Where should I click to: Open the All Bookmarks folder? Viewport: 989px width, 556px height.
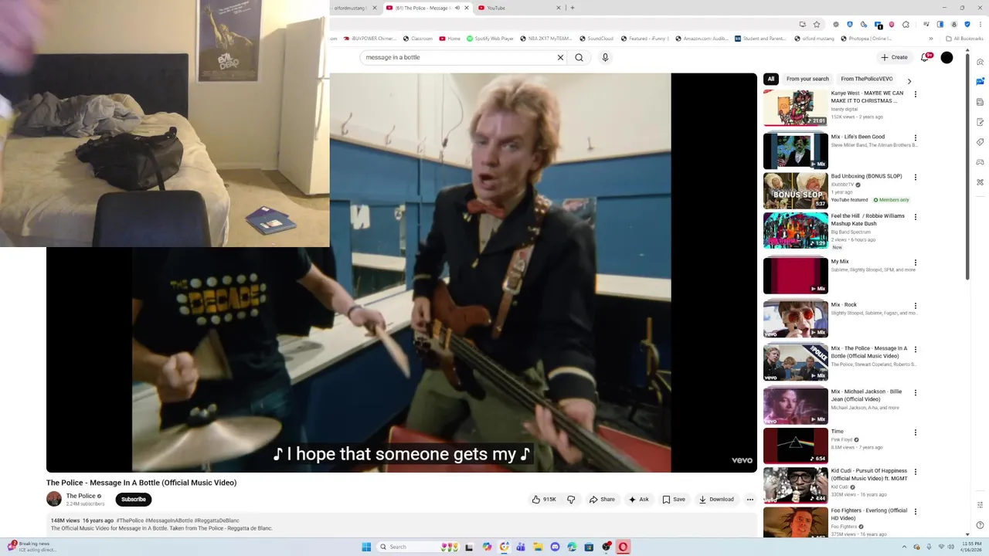point(964,39)
